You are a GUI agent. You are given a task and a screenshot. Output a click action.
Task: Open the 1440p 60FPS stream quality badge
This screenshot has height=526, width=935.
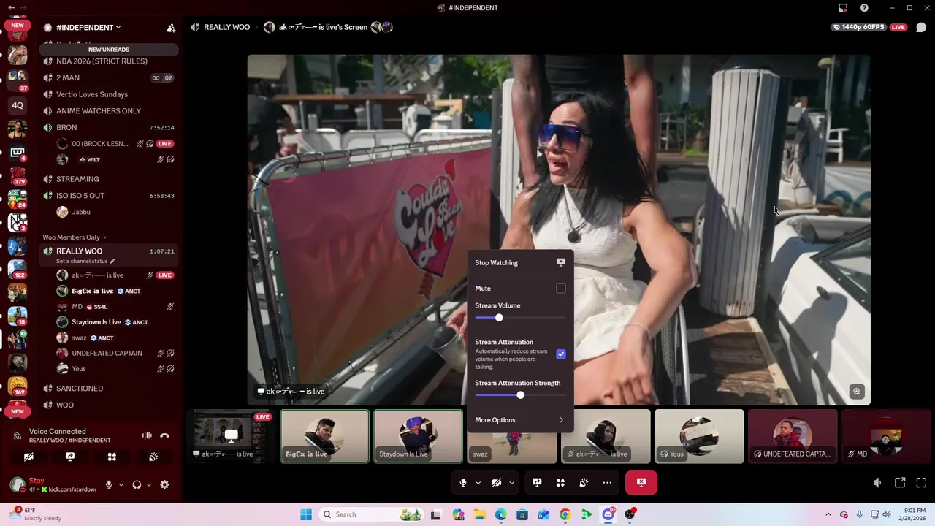point(859,27)
